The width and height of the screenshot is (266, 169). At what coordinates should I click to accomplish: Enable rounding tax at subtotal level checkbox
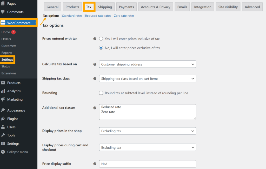tap(101, 93)
